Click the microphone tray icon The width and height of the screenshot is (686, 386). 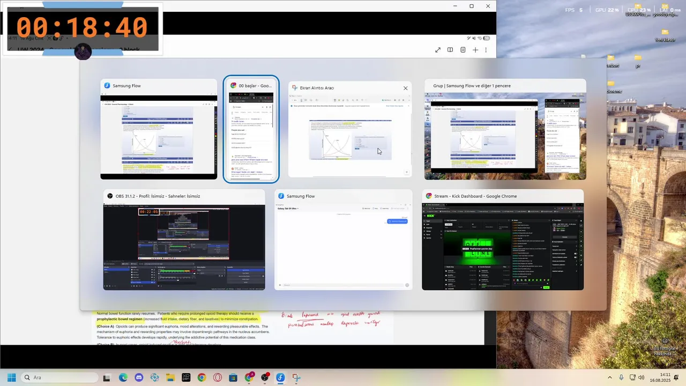621,377
